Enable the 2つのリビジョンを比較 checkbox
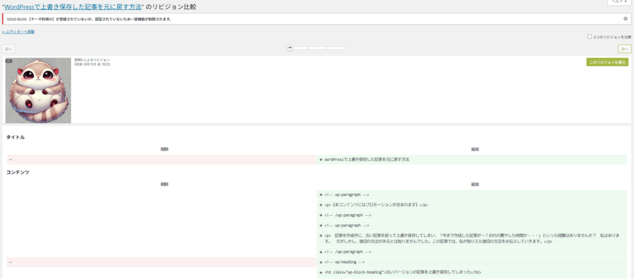The image size is (634, 279). (589, 36)
